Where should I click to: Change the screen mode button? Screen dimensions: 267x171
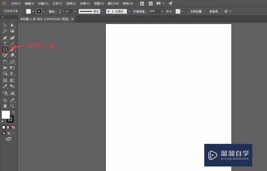click(x=9, y=139)
